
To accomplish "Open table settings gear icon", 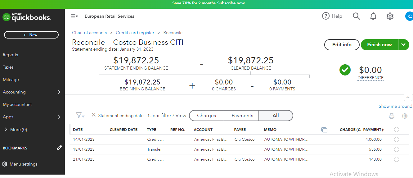I will point(405,116).
